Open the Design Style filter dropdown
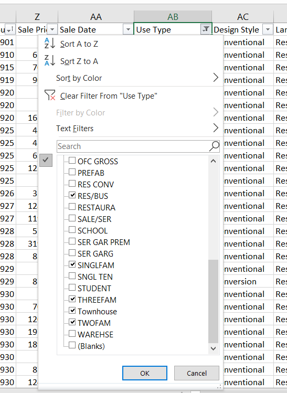The height and width of the screenshot is (393, 287). [x=268, y=29]
